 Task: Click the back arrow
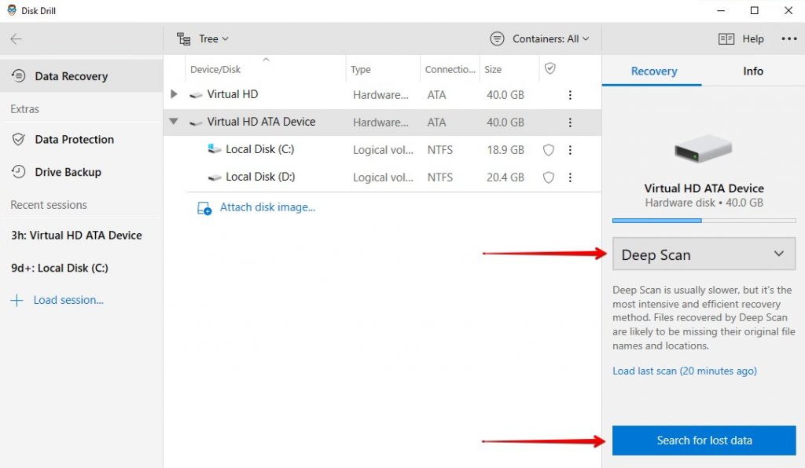(16, 38)
